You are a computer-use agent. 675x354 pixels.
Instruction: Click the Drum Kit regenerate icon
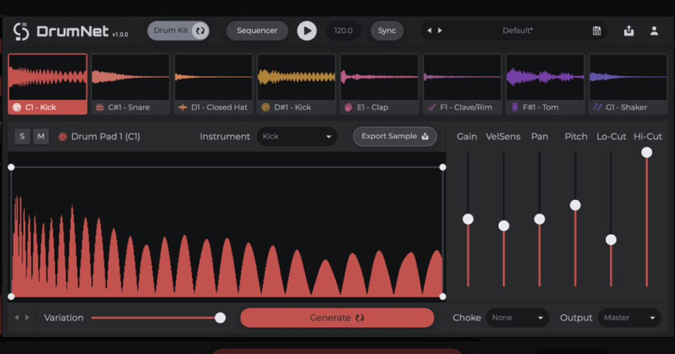200,31
